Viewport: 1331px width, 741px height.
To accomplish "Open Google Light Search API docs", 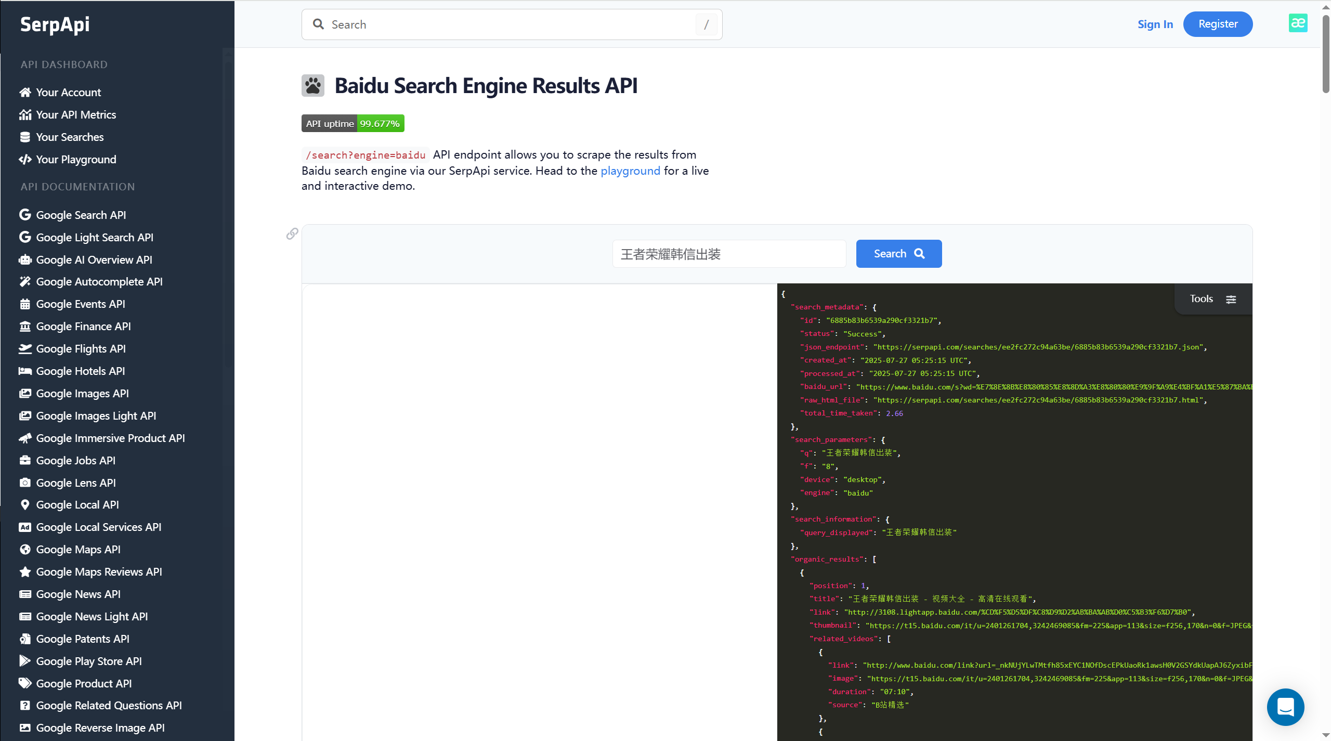I will point(95,238).
